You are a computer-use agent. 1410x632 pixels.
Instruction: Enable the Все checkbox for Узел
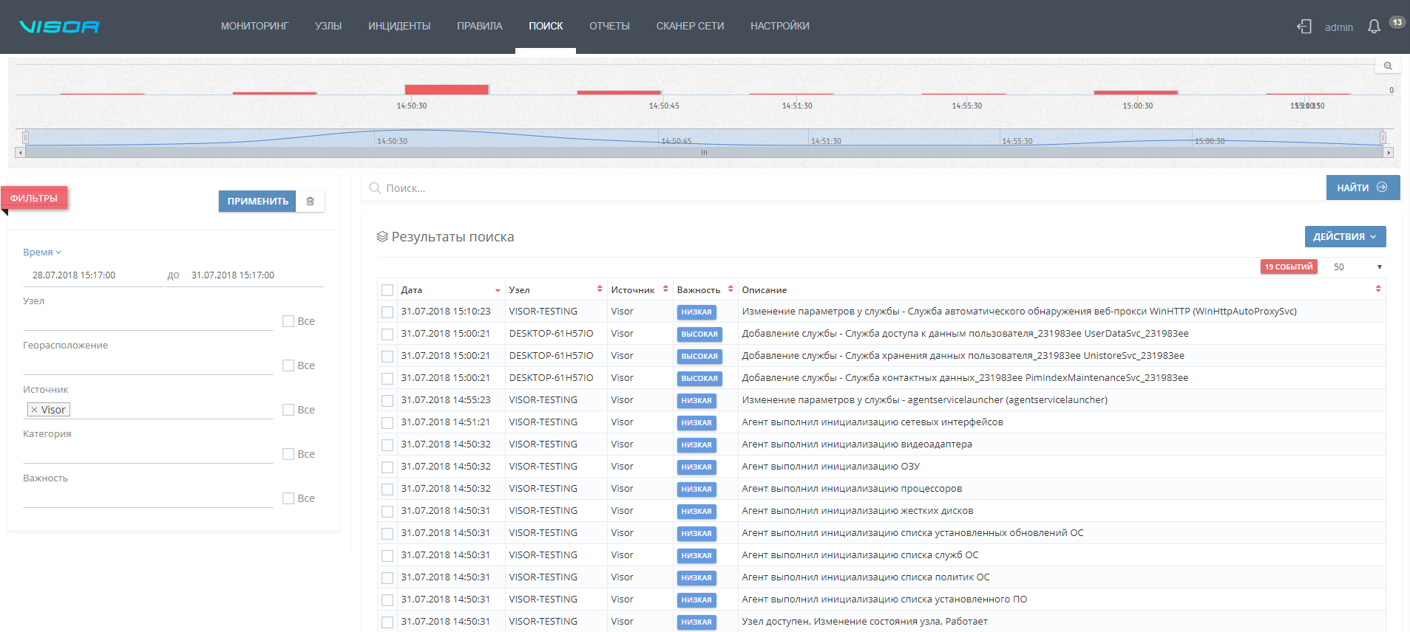click(x=288, y=321)
